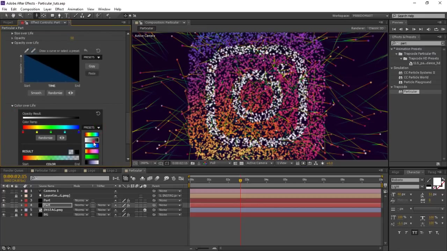Select the Hand tool in the toolbar
This screenshot has height=251, width=447.
(x=13, y=16)
